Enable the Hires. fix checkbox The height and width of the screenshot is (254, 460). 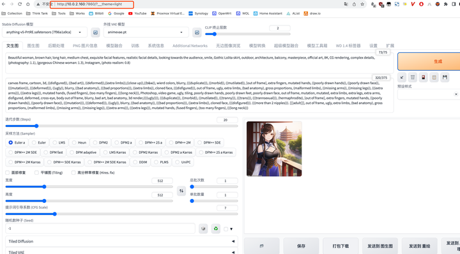point(73,172)
